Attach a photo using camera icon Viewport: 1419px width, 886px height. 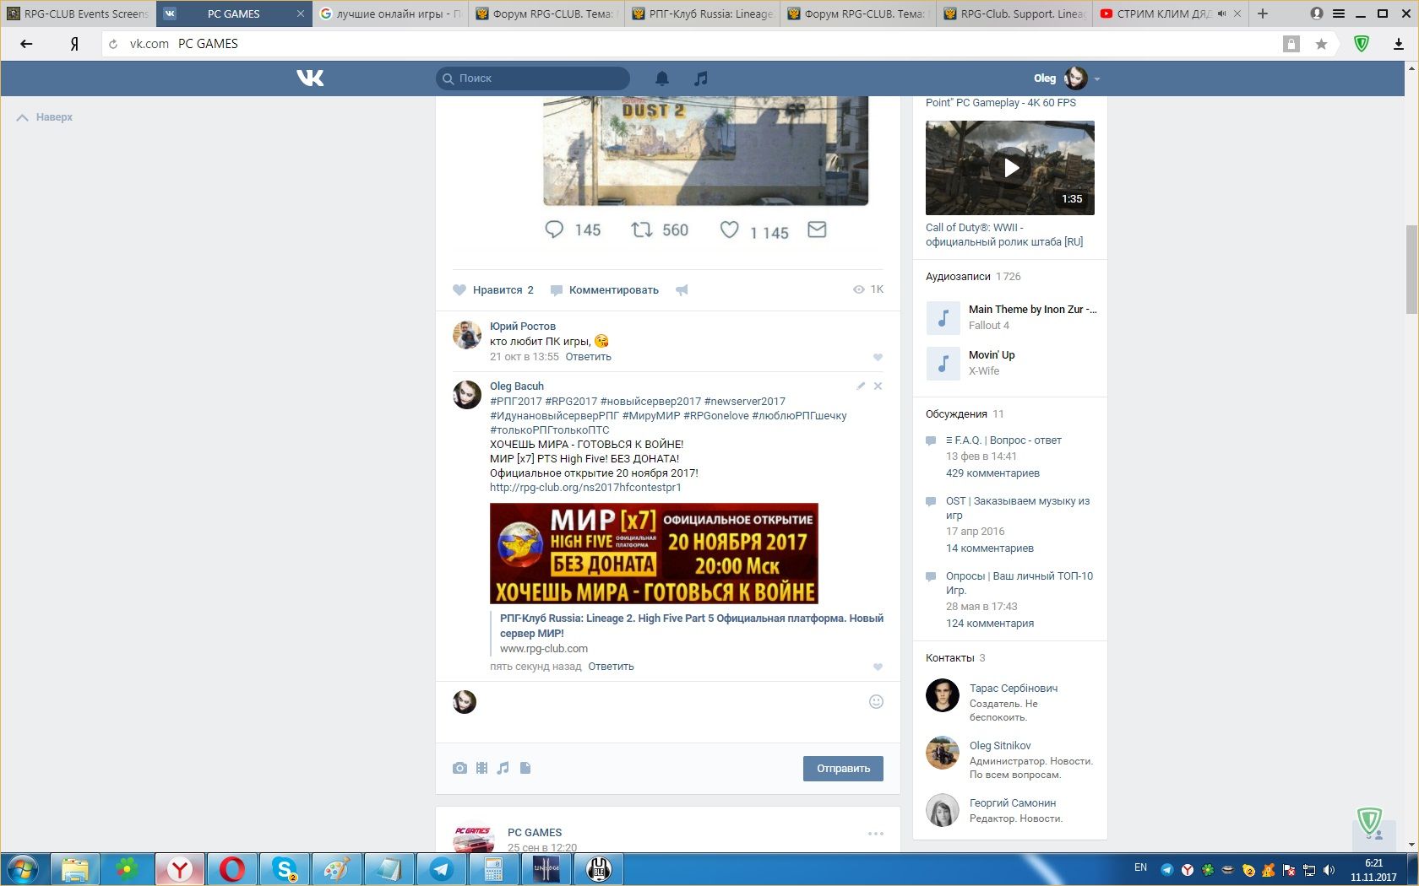click(x=459, y=768)
